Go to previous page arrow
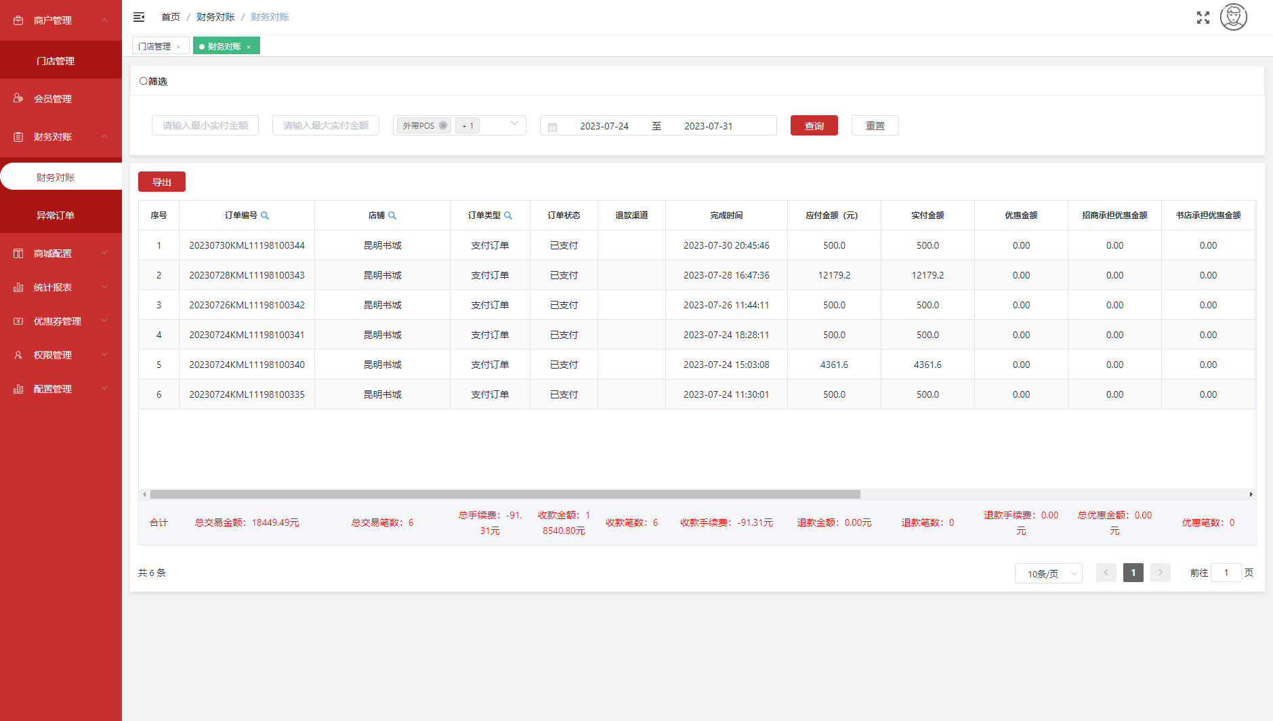The width and height of the screenshot is (1273, 721). 1106,573
